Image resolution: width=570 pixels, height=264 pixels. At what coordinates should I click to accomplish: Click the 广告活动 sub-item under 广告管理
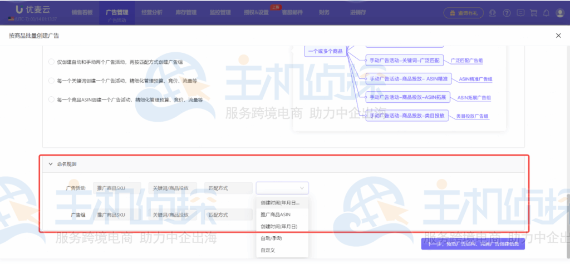(x=117, y=21)
